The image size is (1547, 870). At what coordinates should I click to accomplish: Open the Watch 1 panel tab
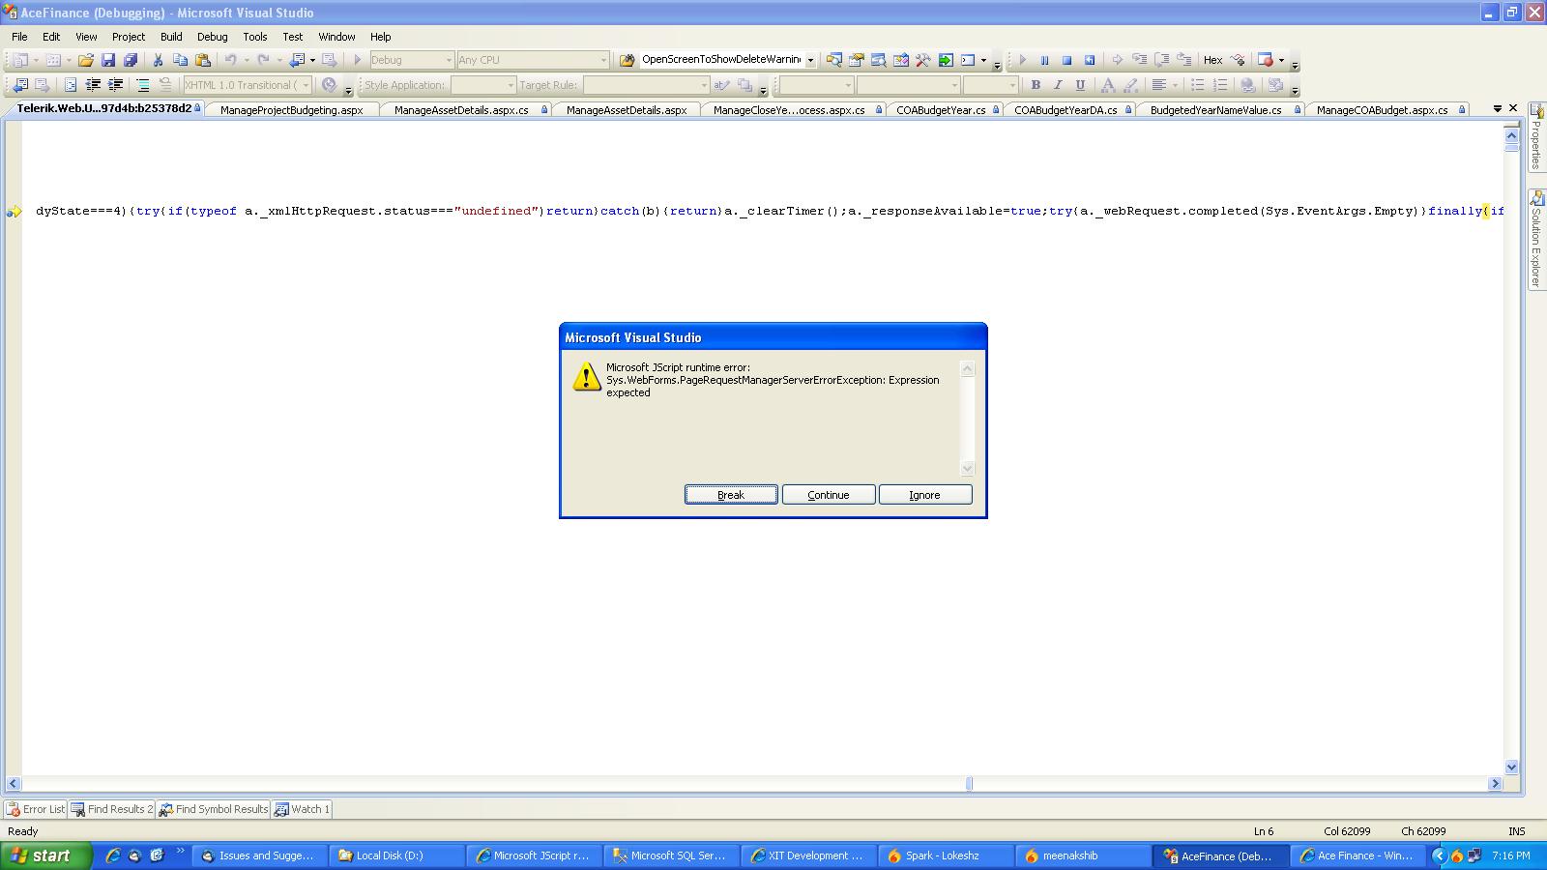302,809
